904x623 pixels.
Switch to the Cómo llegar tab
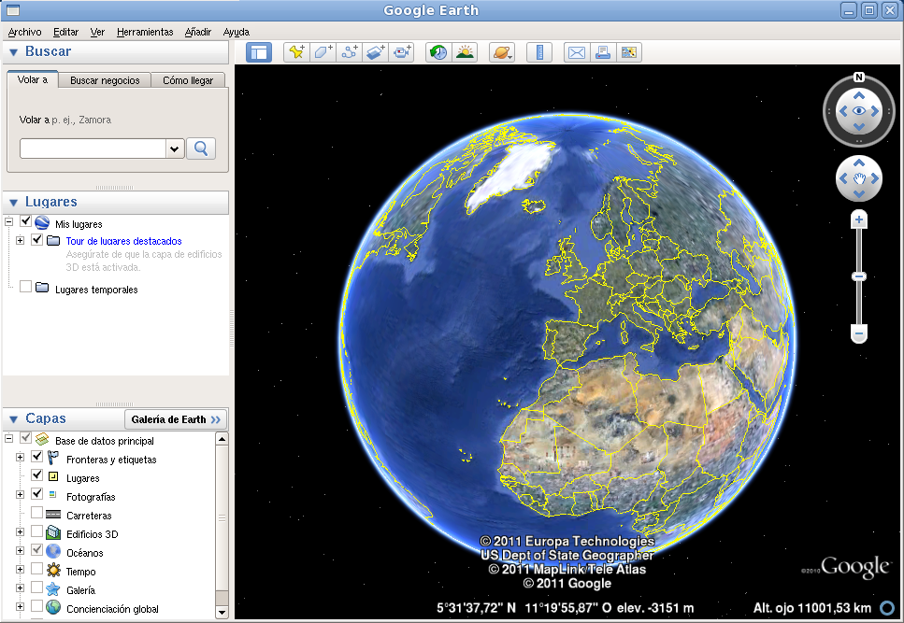point(188,80)
